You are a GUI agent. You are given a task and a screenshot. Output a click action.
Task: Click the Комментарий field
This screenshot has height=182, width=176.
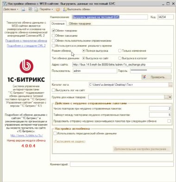[x=122, y=164]
